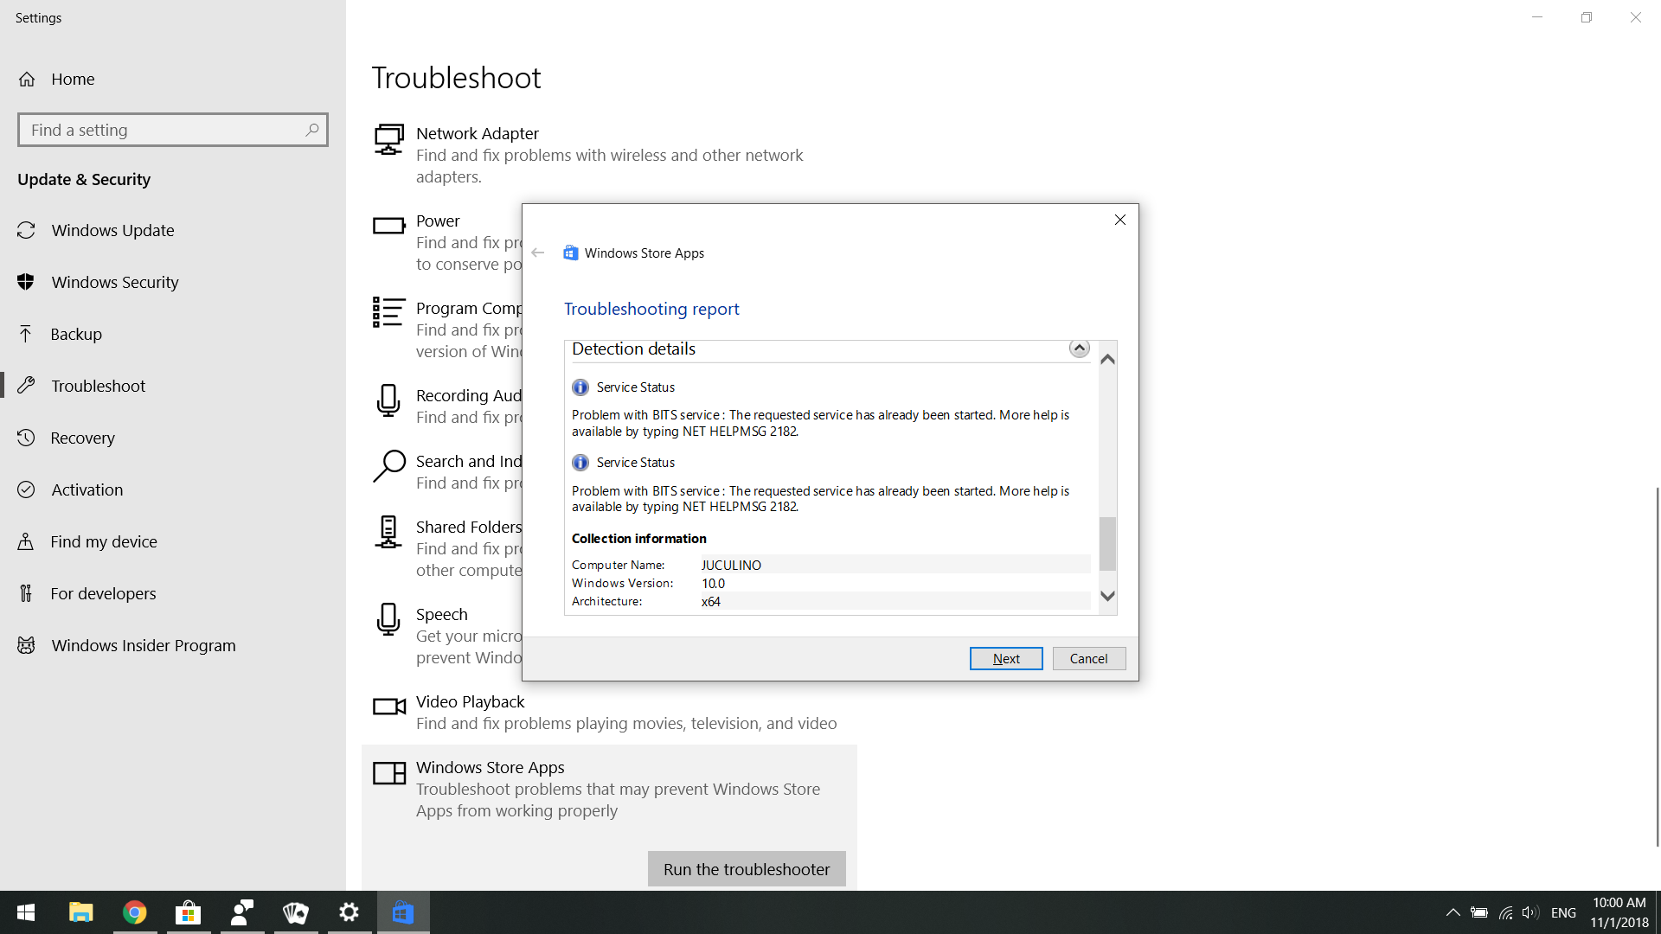
Task: Click the report scrollbar thumb
Action: [x=1107, y=544]
